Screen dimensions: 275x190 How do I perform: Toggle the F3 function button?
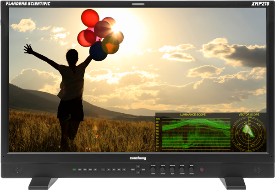coord(114,169)
